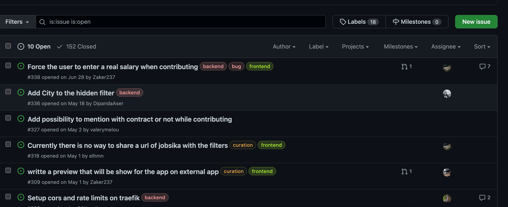
Task: Open author Zaker237 on issue #309
Action: [101, 182]
